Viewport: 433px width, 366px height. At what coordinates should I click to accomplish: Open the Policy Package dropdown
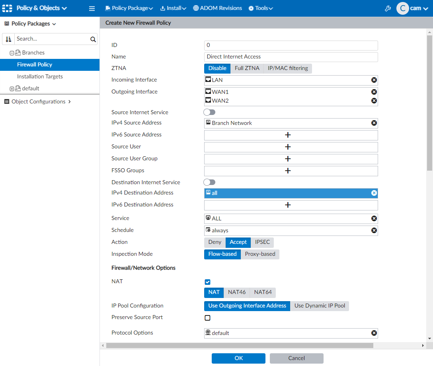click(129, 8)
